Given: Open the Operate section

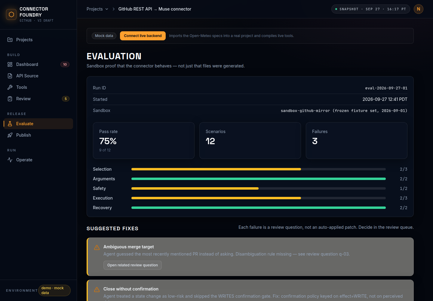Looking at the screenshot, I should point(38,160).
